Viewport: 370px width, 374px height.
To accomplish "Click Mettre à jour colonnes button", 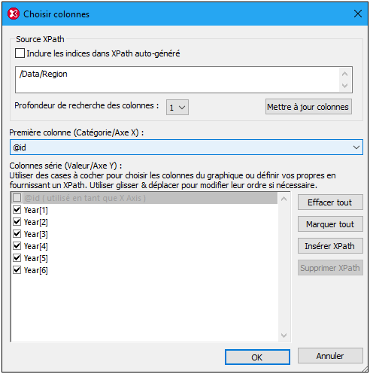I will [x=308, y=107].
